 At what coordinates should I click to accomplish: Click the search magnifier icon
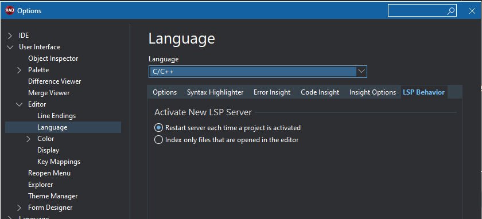point(450,11)
